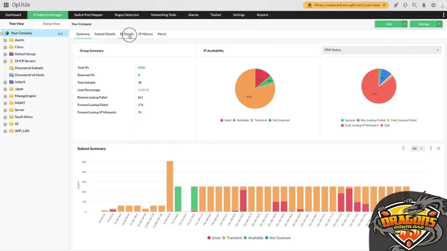Open the Add button dropdown arrow
The image size is (447, 251).
point(405,24)
